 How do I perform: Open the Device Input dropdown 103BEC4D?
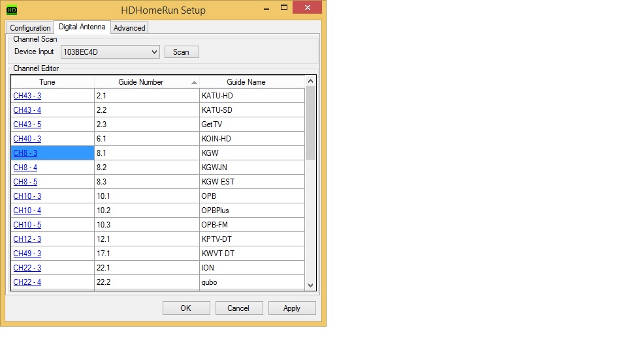coord(110,52)
